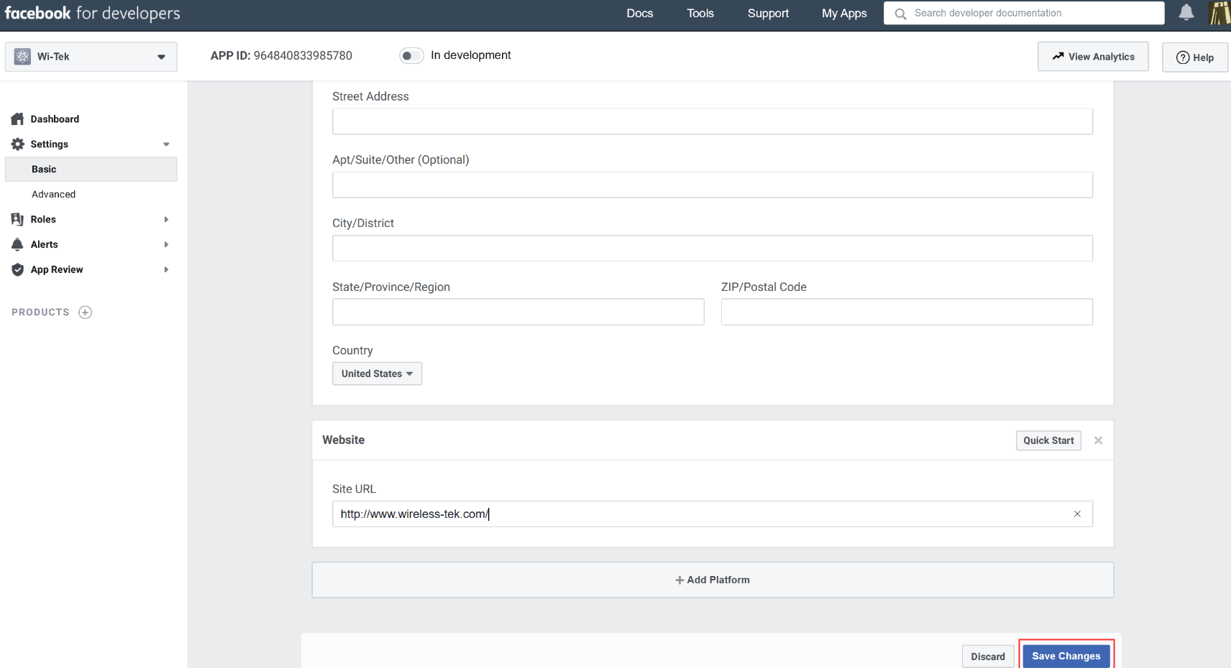Expand the App Review section arrow

click(166, 270)
